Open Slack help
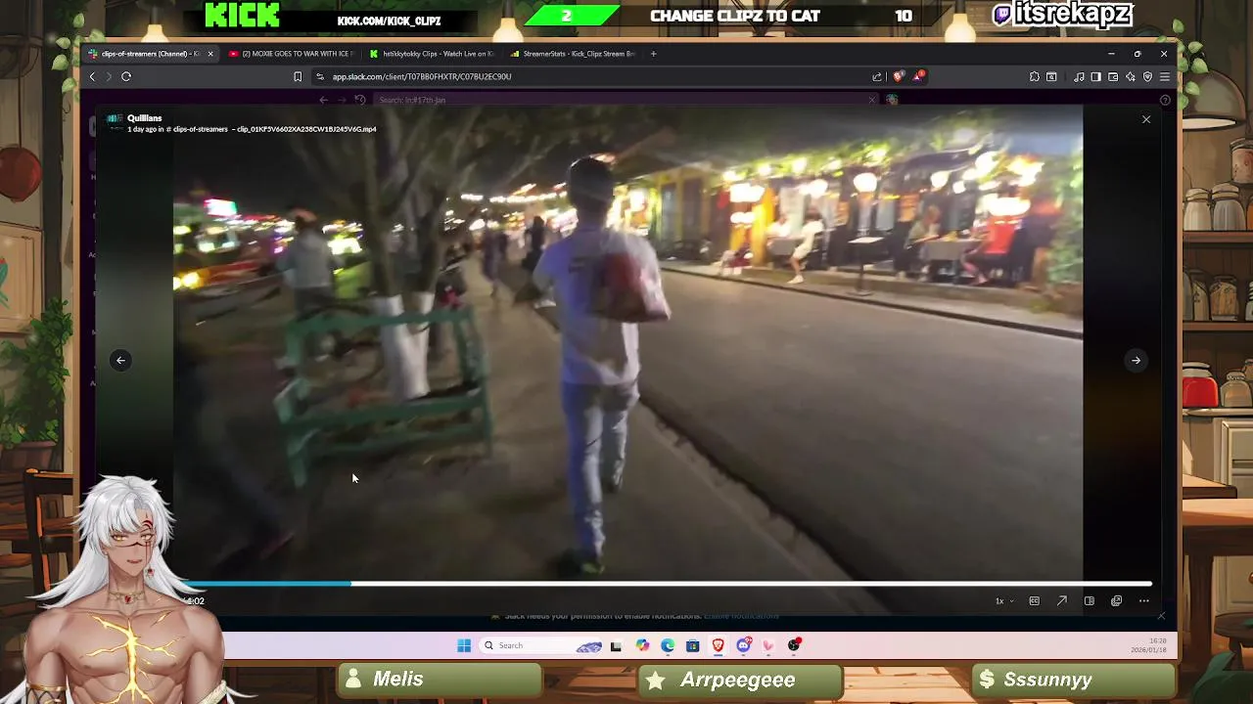Viewport: 1253px width, 704px height. tap(1165, 100)
